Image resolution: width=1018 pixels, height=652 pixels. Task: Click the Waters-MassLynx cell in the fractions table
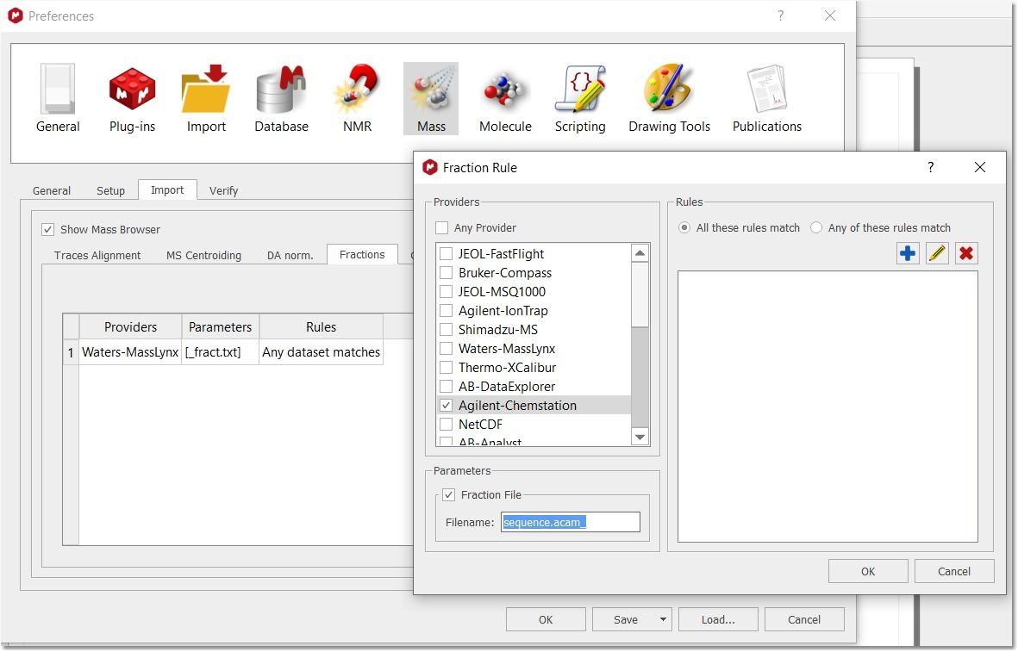(x=130, y=352)
